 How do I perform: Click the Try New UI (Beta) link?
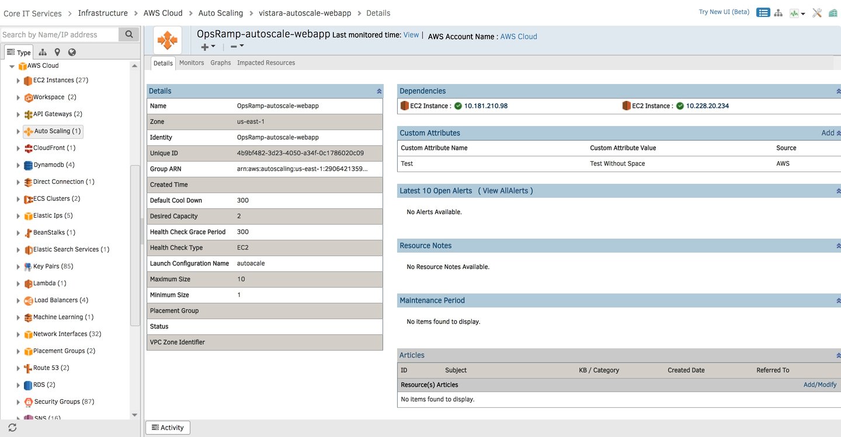pyautogui.click(x=724, y=11)
